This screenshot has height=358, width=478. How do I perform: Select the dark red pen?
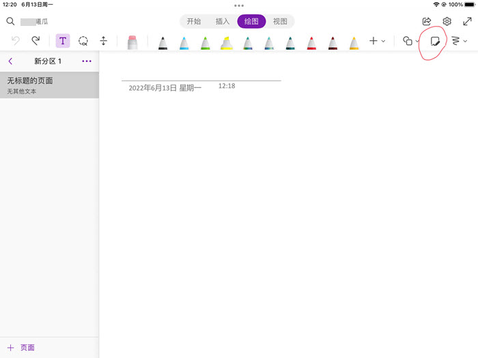[333, 43]
